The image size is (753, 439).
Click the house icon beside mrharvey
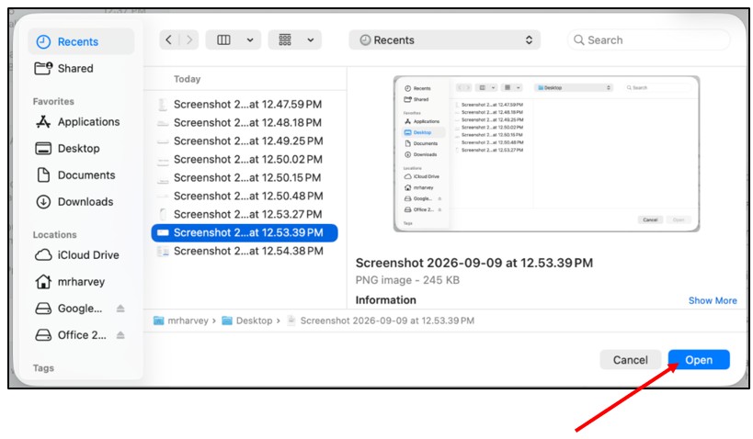pyautogui.click(x=43, y=282)
